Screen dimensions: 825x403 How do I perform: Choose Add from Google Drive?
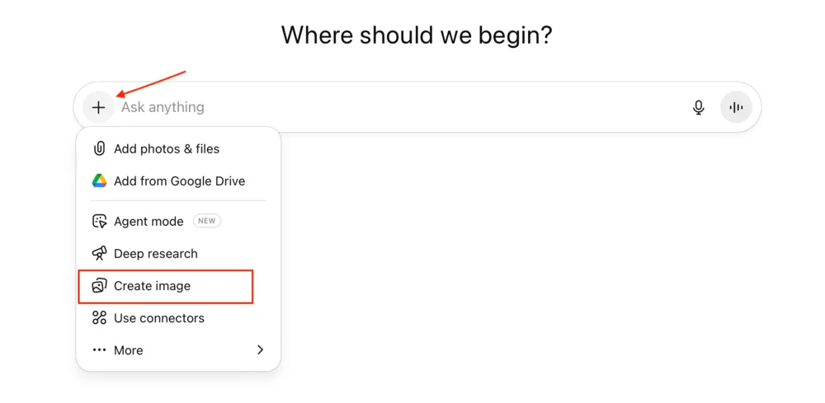[x=179, y=181]
